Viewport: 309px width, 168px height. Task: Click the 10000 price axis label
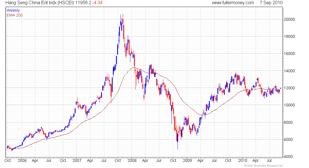289,105
